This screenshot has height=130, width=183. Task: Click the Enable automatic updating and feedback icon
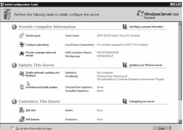tap(22, 74)
